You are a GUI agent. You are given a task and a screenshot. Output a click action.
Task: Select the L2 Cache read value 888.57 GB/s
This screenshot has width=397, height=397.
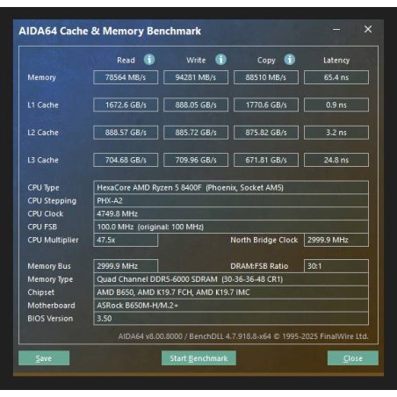point(126,133)
